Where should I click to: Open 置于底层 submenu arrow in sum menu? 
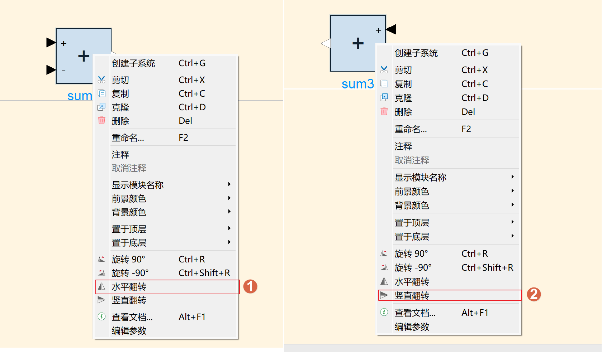click(229, 242)
